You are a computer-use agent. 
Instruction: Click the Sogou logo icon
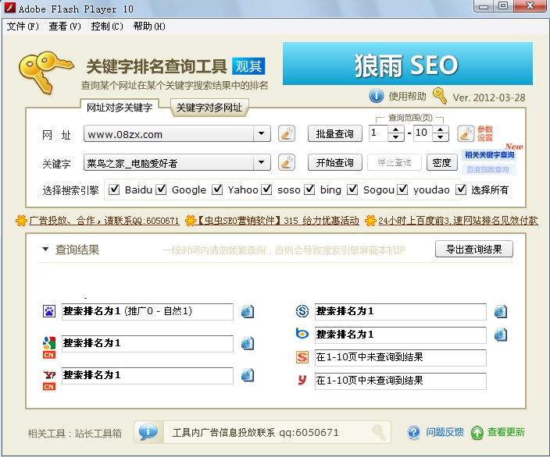[302, 357]
